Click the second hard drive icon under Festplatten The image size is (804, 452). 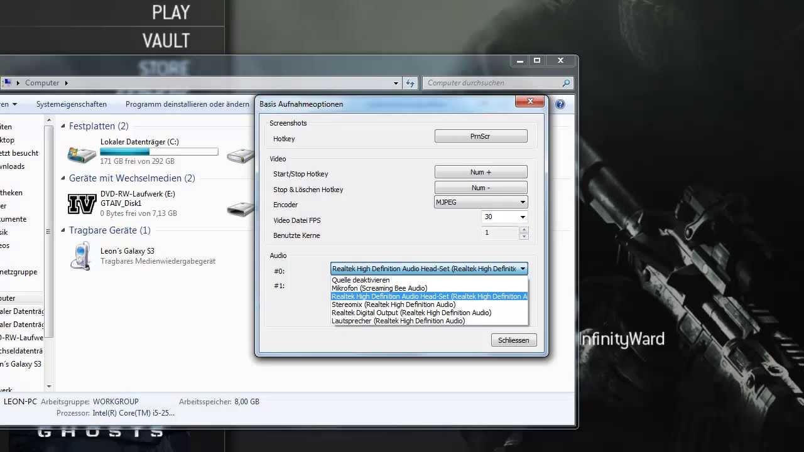pyautogui.click(x=241, y=155)
